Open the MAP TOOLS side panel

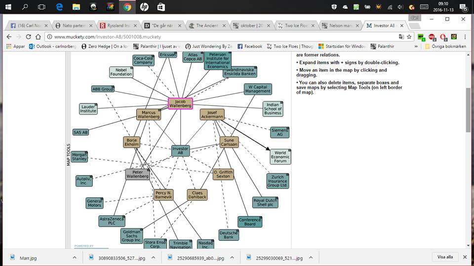[x=69, y=154]
